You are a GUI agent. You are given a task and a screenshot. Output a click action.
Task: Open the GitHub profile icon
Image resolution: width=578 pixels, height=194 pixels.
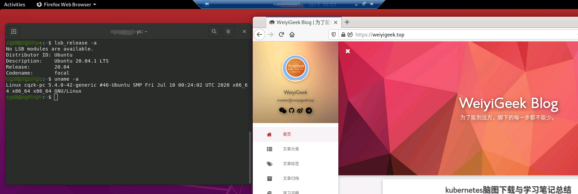click(292, 110)
